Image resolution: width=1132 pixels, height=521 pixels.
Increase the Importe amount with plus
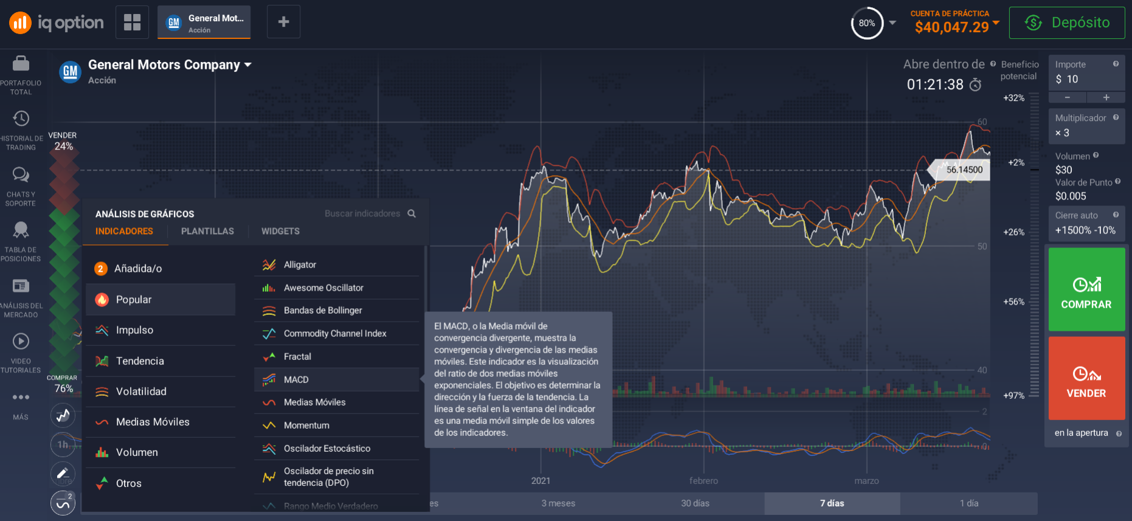pos(1106,97)
